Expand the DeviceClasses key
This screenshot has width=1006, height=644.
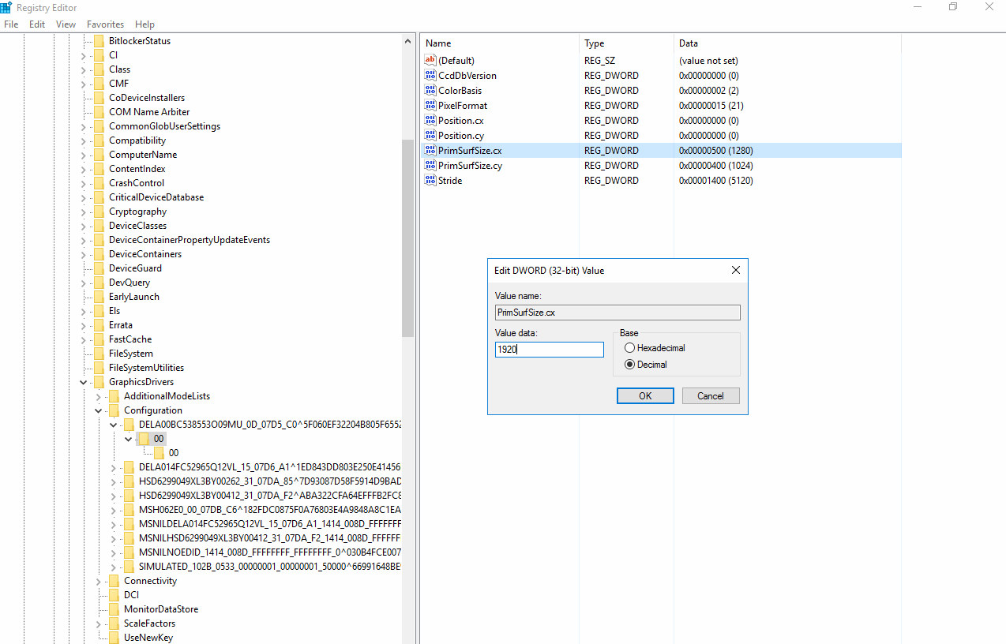(84, 226)
